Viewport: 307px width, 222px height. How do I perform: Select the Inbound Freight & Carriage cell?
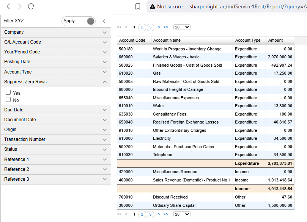(x=192, y=90)
